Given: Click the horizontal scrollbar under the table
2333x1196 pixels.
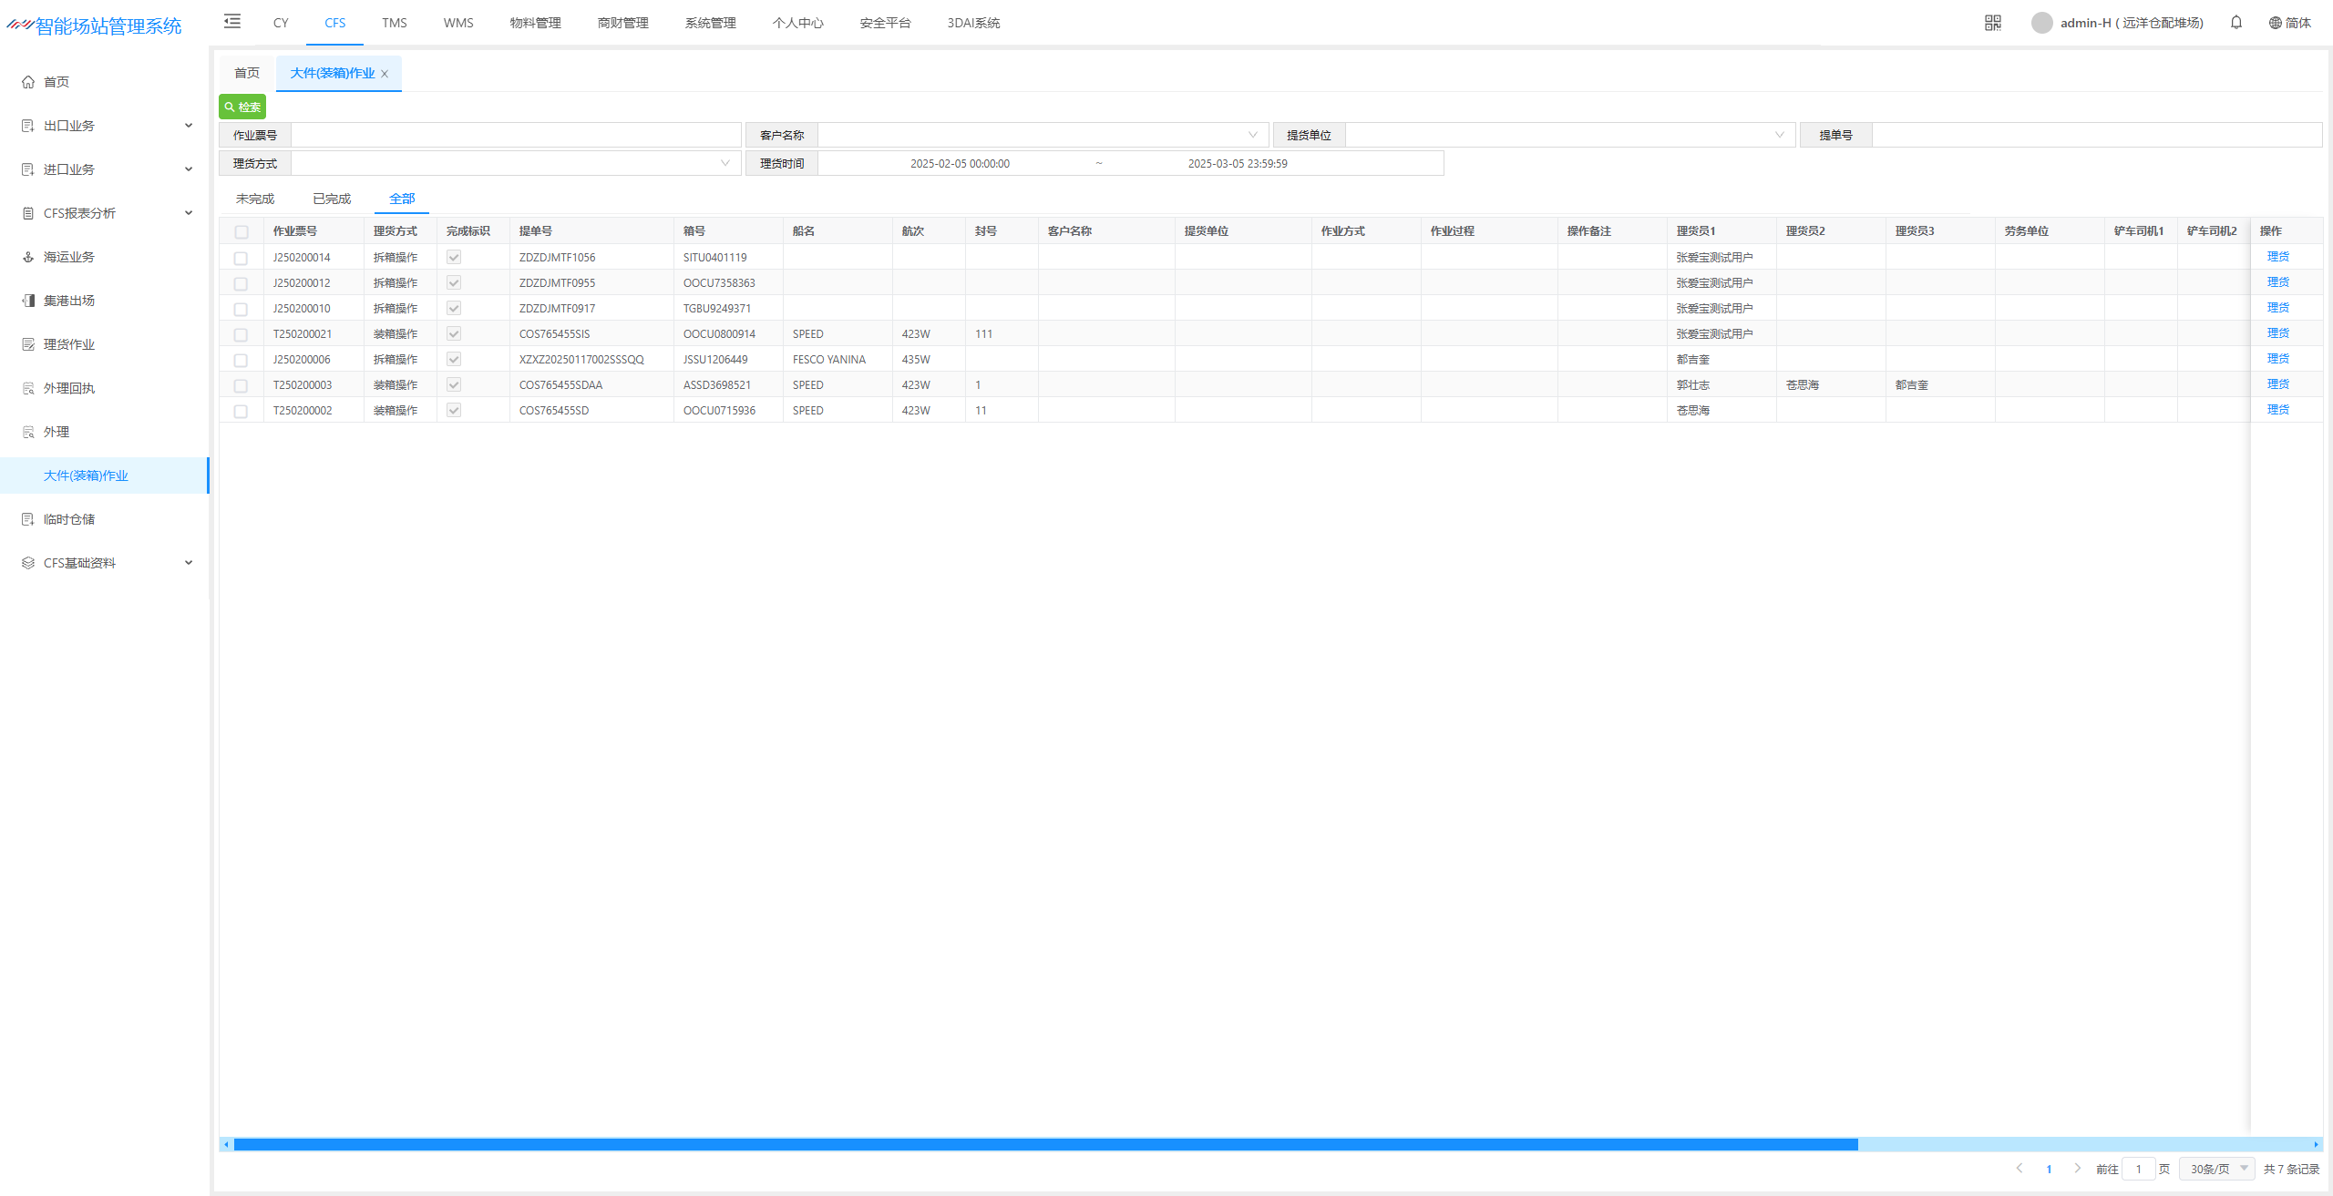Looking at the screenshot, I should coord(1044,1144).
